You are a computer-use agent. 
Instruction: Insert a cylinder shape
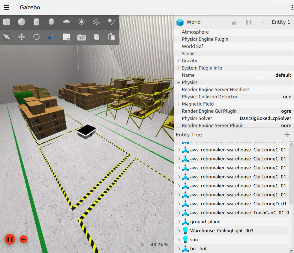(x=37, y=22)
